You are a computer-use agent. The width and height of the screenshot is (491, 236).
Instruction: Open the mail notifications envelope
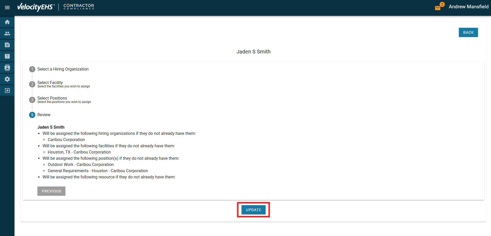pyautogui.click(x=438, y=8)
